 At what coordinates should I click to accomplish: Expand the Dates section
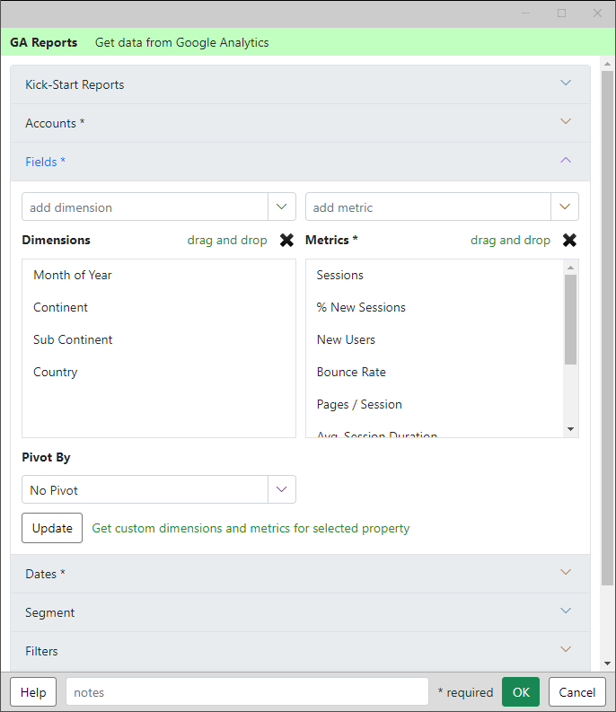click(300, 574)
